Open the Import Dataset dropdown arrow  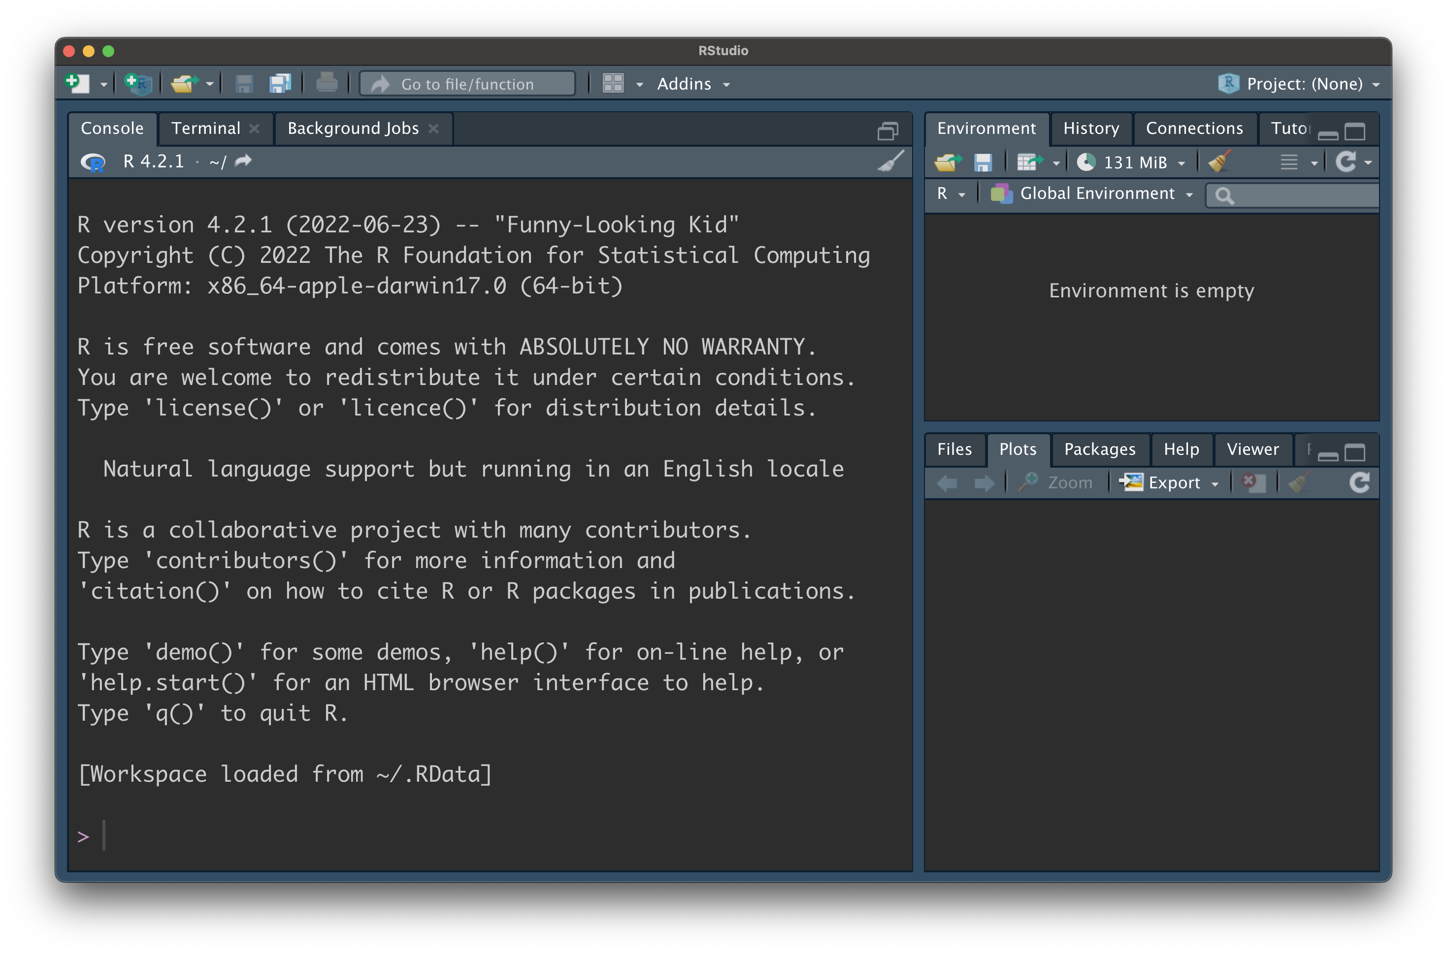click(1056, 163)
